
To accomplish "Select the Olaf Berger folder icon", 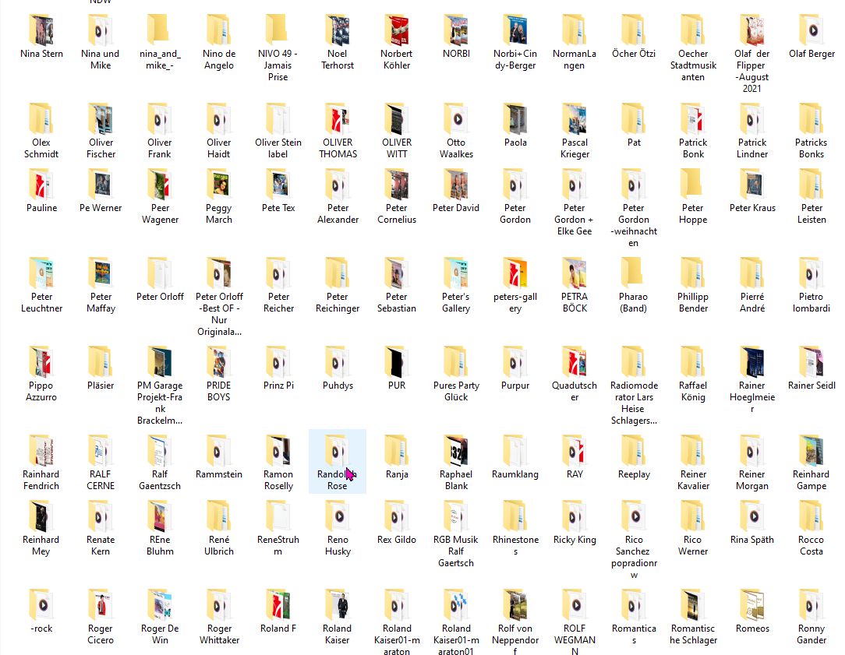I will (811, 30).
